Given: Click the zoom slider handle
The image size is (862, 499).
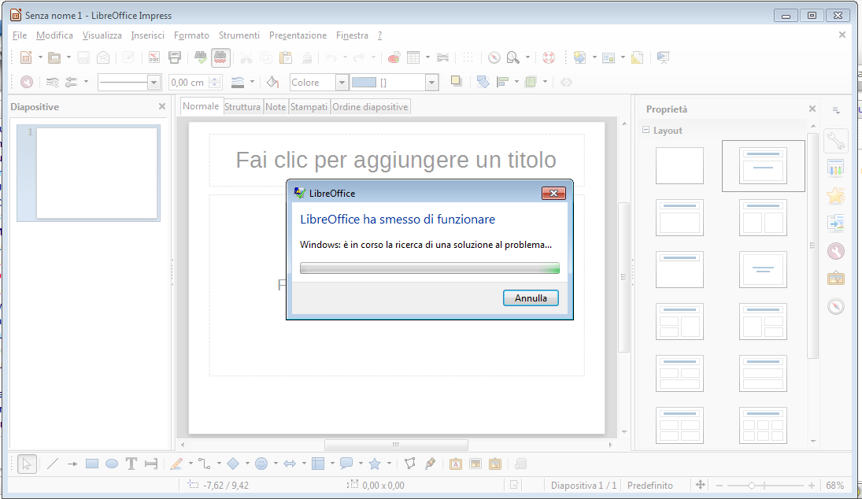Looking at the screenshot, I should pos(752,486).
